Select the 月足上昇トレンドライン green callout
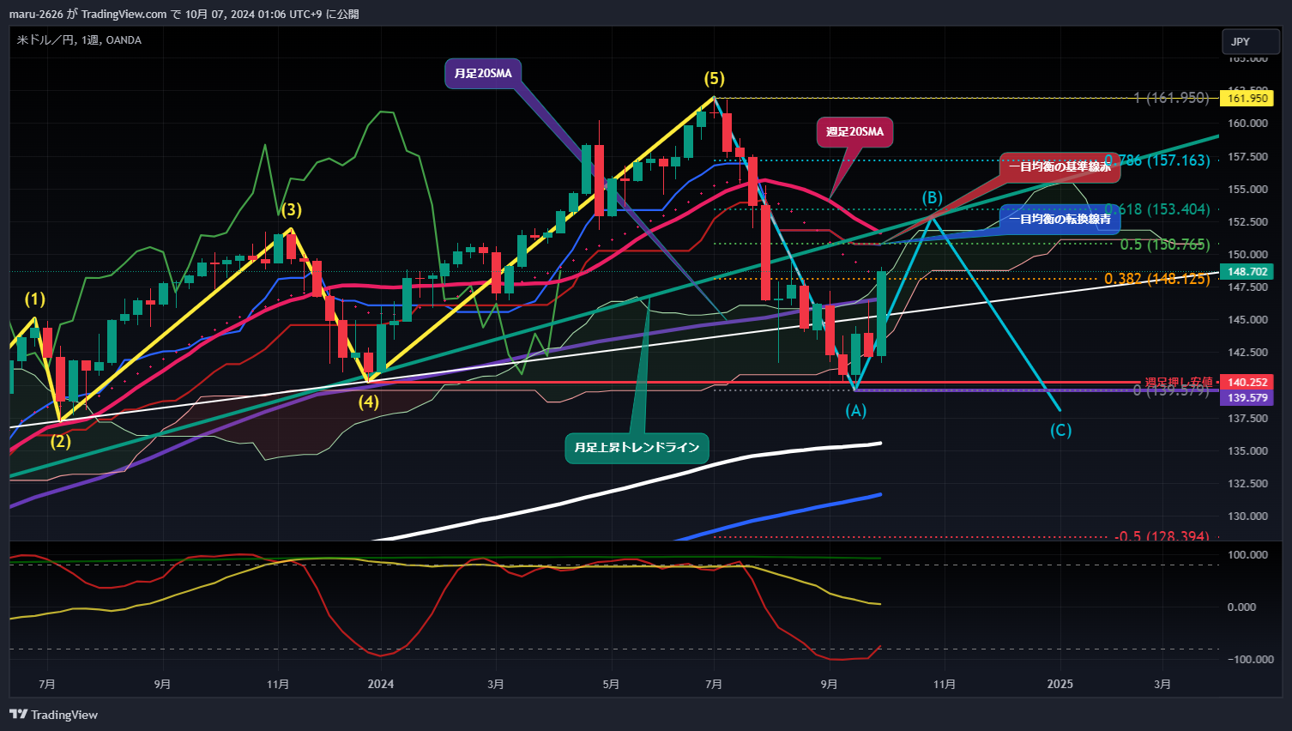The image size is (1292, 731). (x=637, y=448)
